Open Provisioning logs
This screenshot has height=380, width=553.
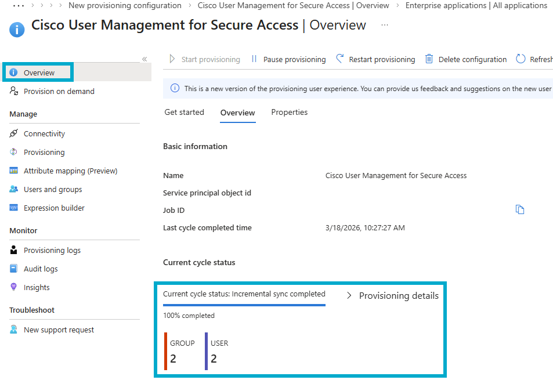(x=52, y=250)
